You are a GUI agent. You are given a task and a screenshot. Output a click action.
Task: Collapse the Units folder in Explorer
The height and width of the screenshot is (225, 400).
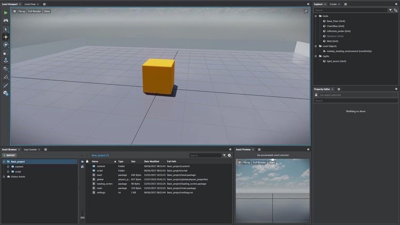point(316,16)
